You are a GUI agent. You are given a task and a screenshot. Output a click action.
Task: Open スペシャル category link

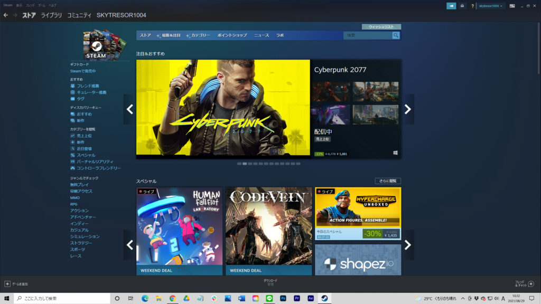tap(86, 155)
